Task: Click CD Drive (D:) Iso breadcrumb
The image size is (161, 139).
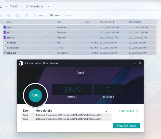Action: pos(35,6)
